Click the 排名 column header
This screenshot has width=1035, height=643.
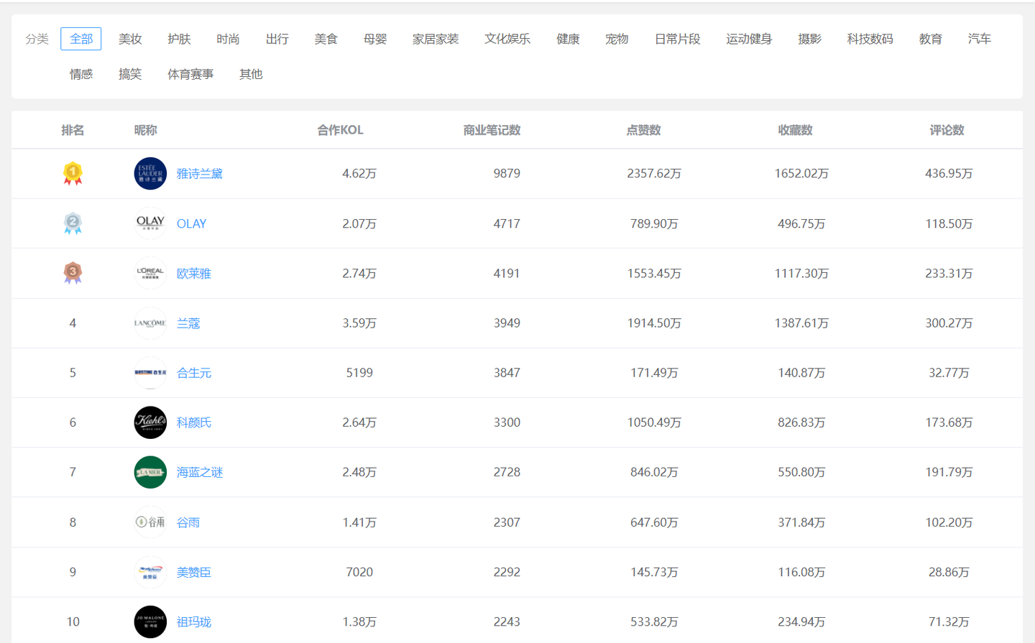click(73, 130)
